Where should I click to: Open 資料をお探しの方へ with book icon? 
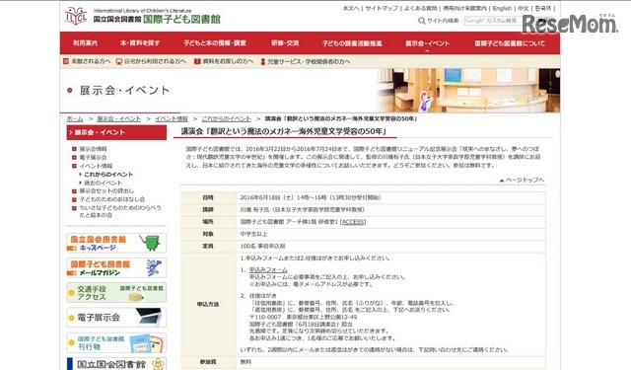224,61
